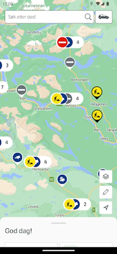Select roadwork marker near Slidre

click(x=97, y=116)
